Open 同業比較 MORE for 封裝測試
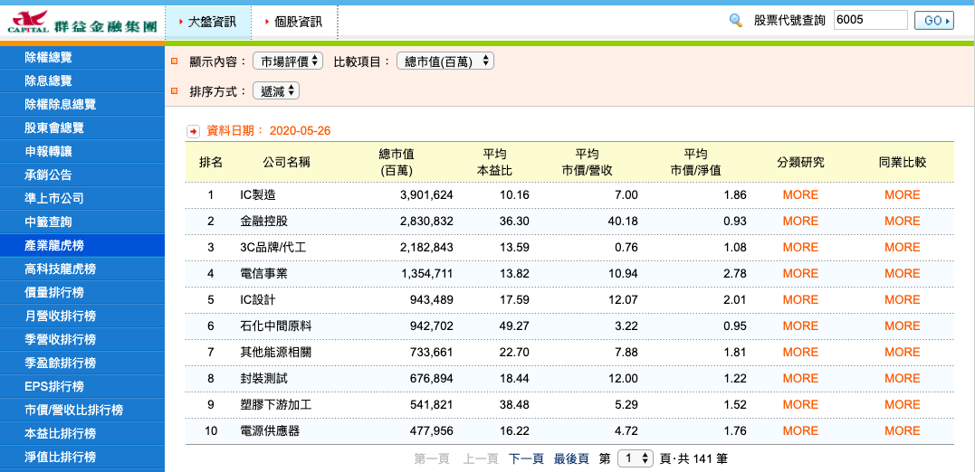Image resolution: width=975 pixels, height=472 pixels. 903,378
